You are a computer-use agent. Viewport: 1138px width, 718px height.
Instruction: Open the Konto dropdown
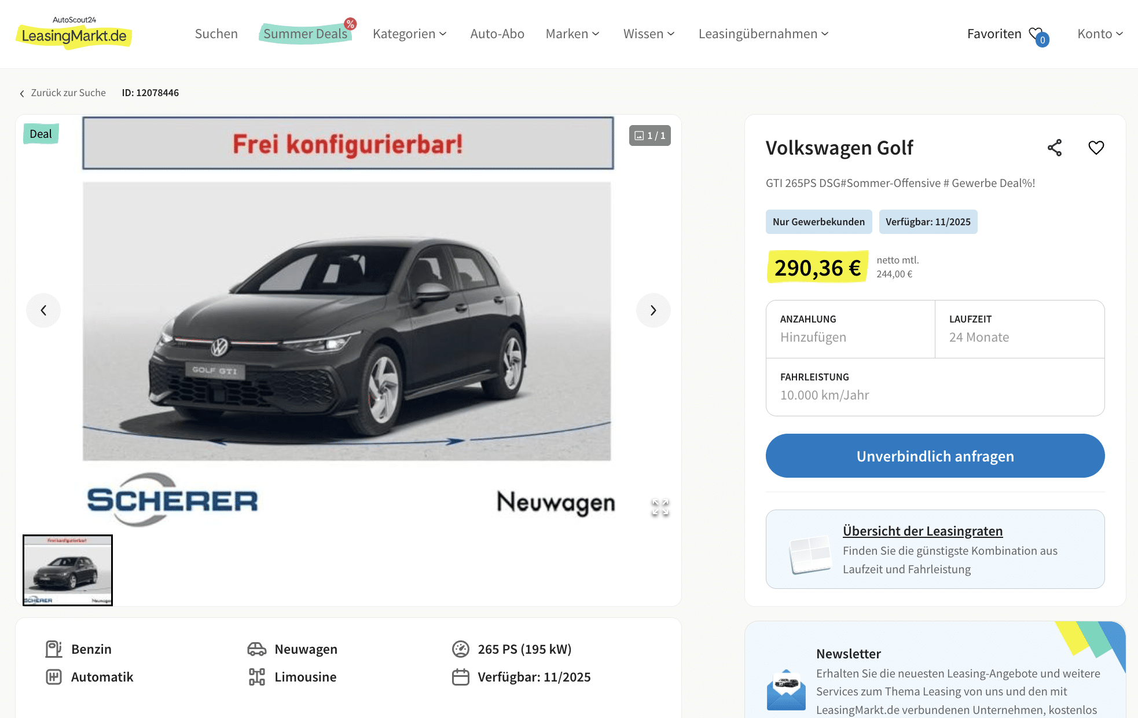click(1100, 34)
